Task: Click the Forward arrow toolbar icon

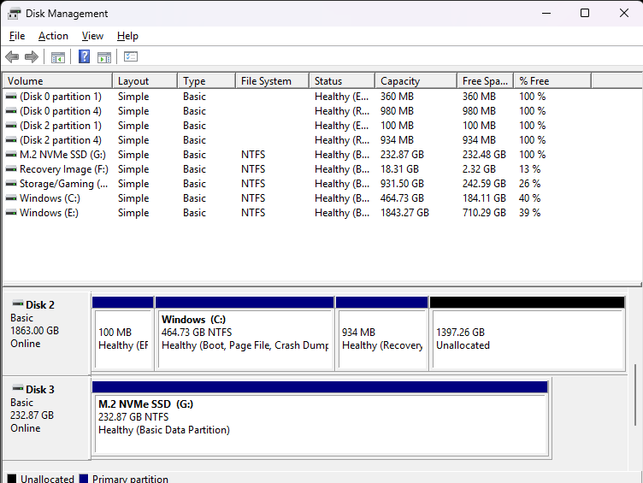Action: [32, 56]
